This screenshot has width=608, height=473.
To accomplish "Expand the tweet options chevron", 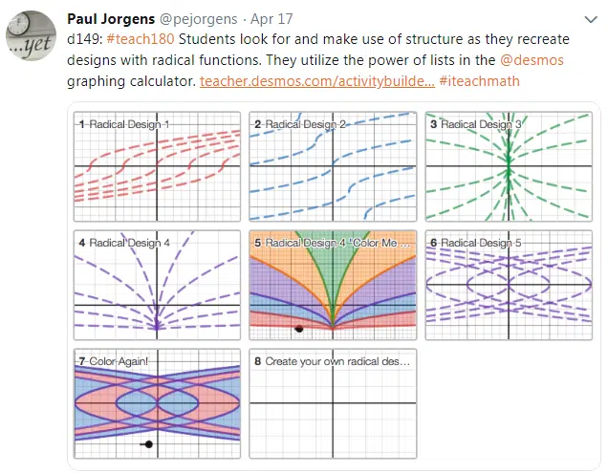I will point(591,19).
